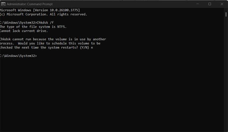Screen dimensions: 228x132
Task: Minimize the Command Prompt window
Action: (x=198, y=4)
